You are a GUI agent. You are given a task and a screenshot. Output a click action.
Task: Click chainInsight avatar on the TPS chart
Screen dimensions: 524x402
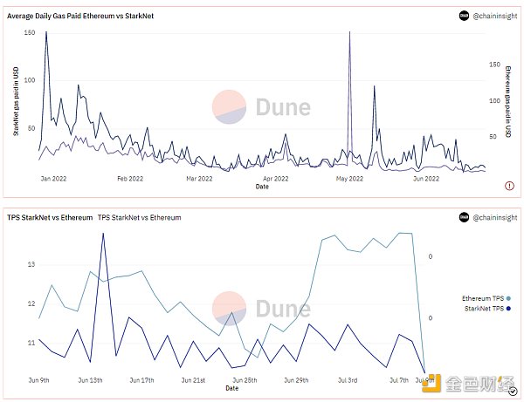tap(464, 217)
